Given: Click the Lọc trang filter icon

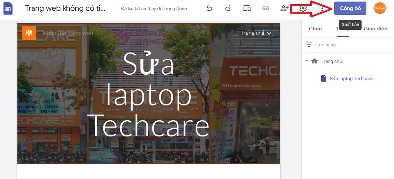Looking at the screenshot, I should 309,45.
